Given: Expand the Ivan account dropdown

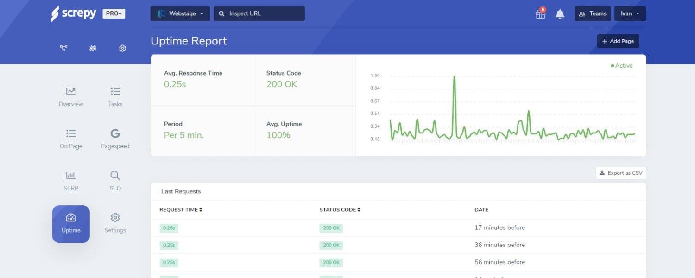Looking at the screenshot, I should [630, 13].
